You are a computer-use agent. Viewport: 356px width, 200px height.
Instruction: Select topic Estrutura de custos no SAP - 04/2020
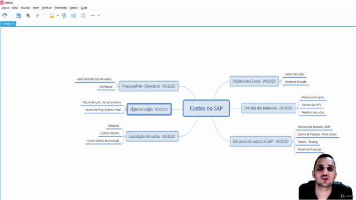coord(260,141)
